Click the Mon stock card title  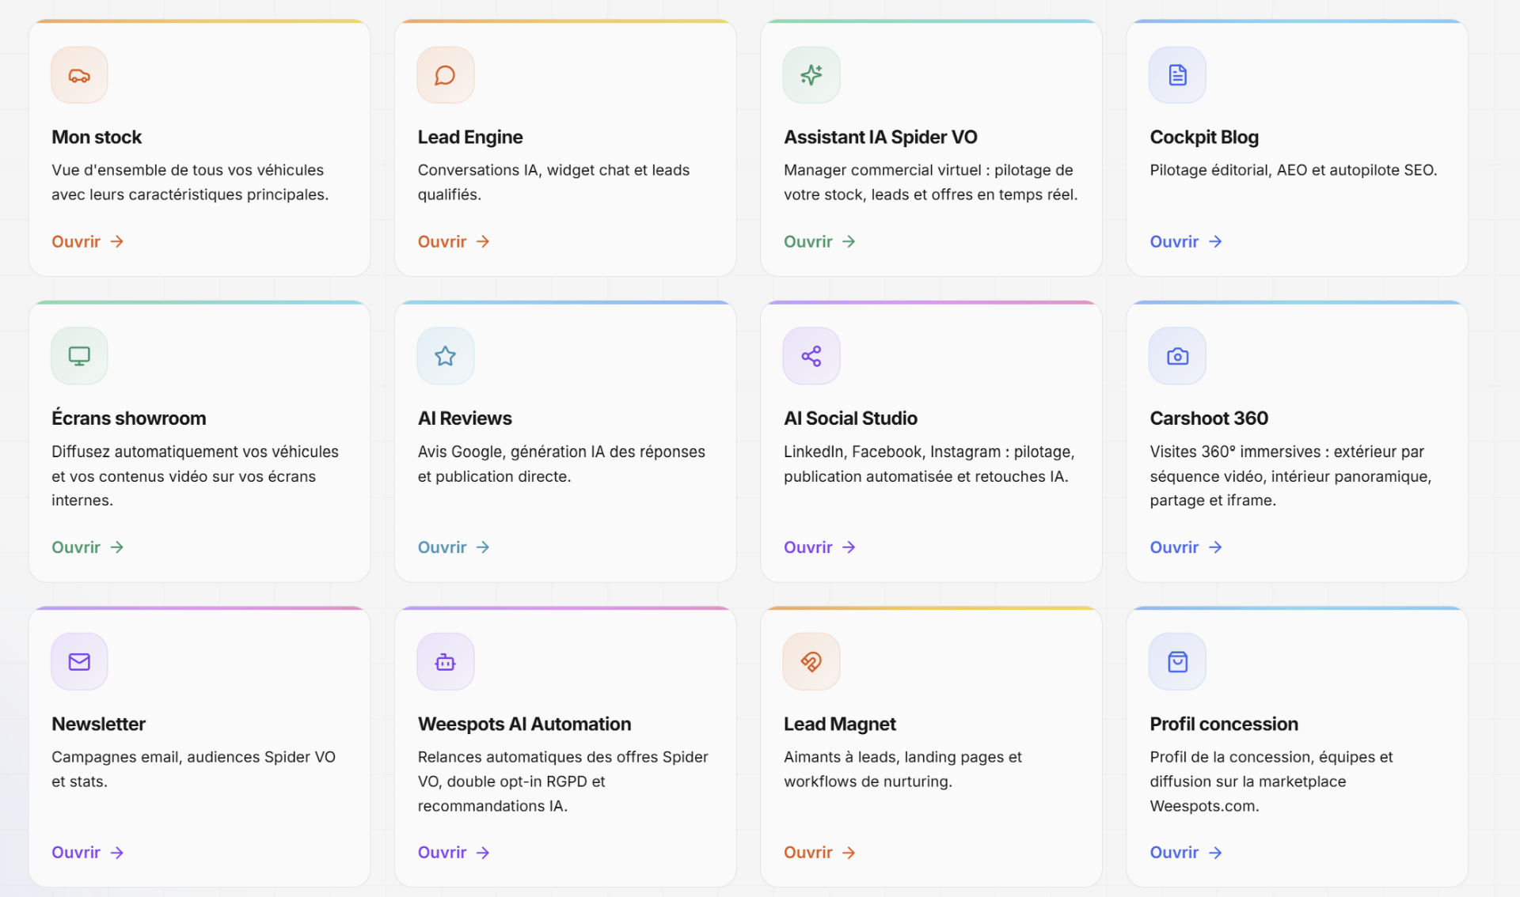[97, 137]
